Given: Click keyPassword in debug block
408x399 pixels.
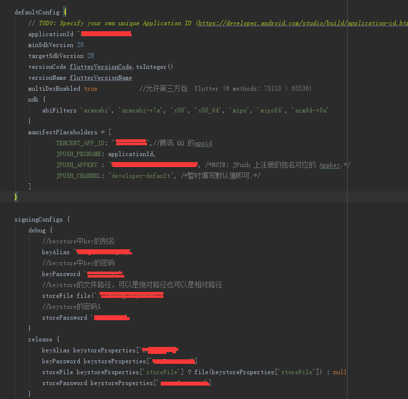Looking at the screenshot, I should (x=61, y=274).
